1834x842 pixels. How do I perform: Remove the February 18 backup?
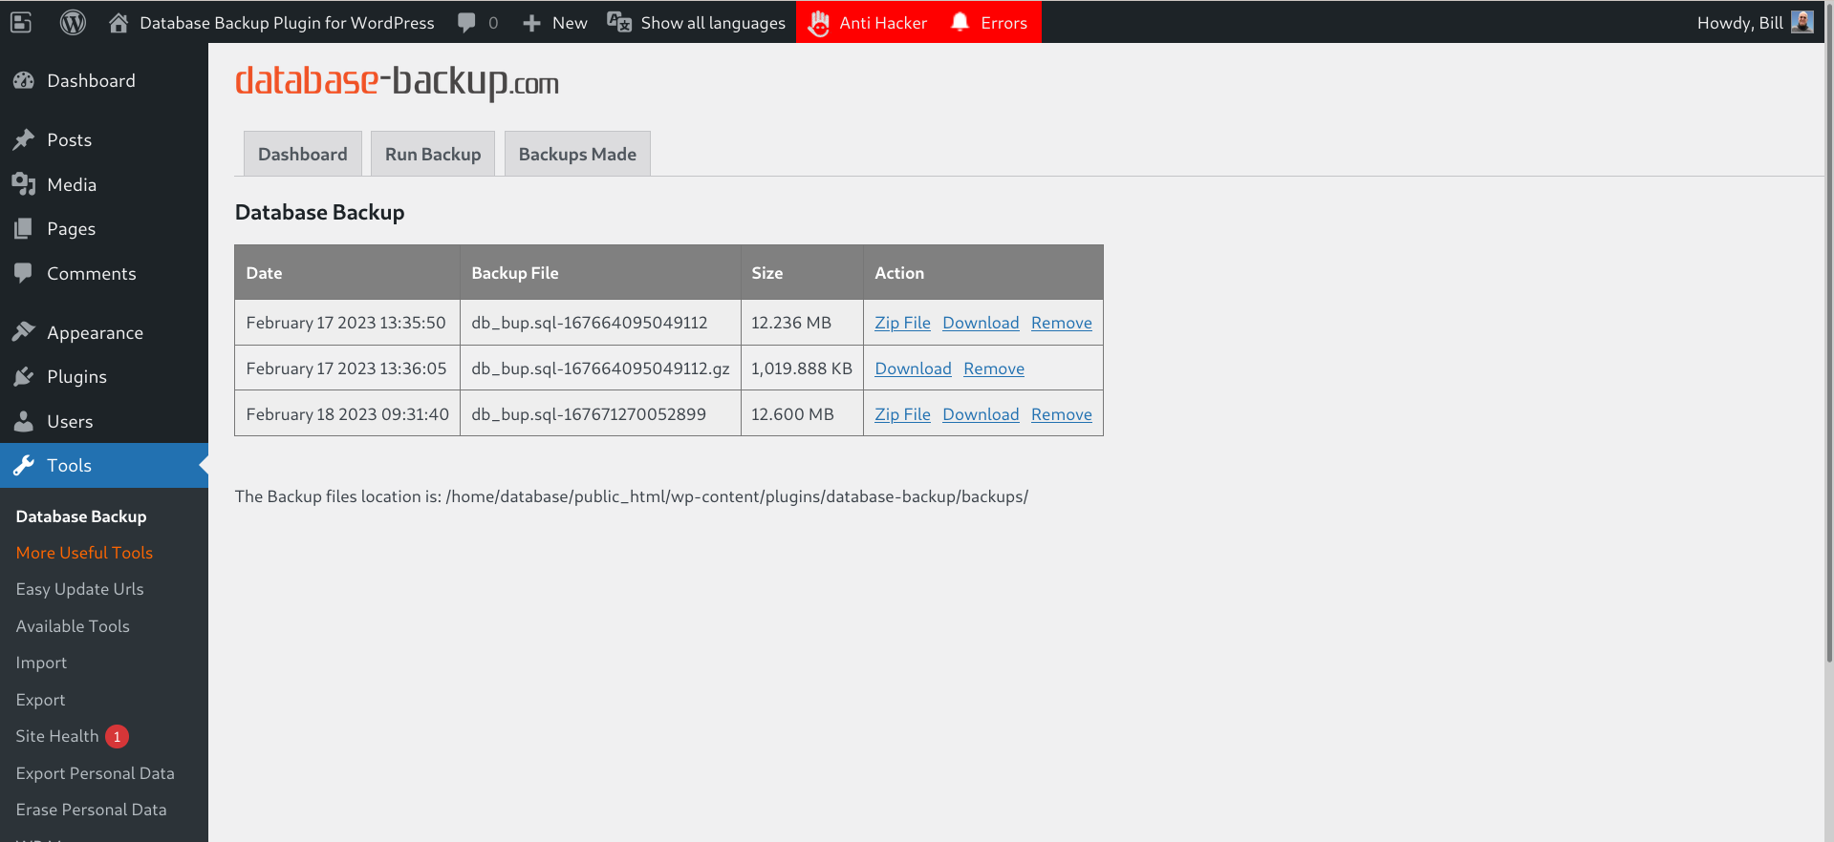(x=1061, y=415)
